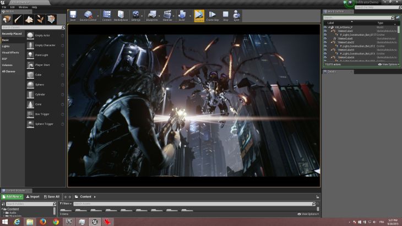Expand the Content path arrow
This screenshot has width=402, height=226.
click(95, 197)
